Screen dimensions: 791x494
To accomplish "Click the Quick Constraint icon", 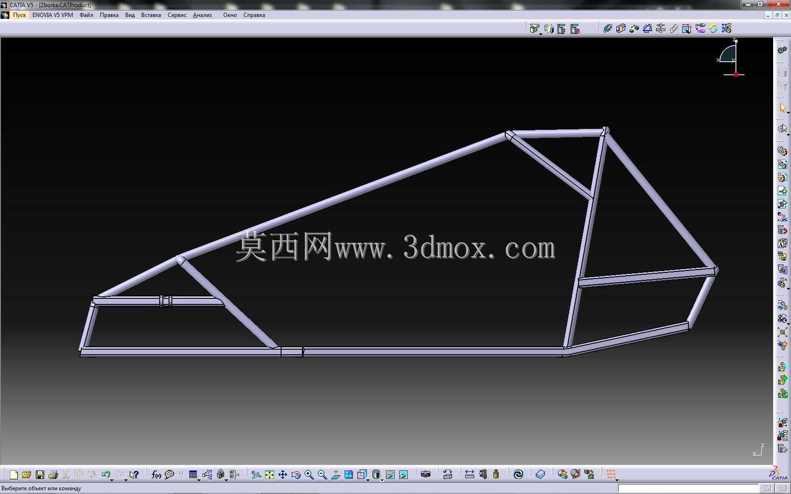I will click(687, 28).
